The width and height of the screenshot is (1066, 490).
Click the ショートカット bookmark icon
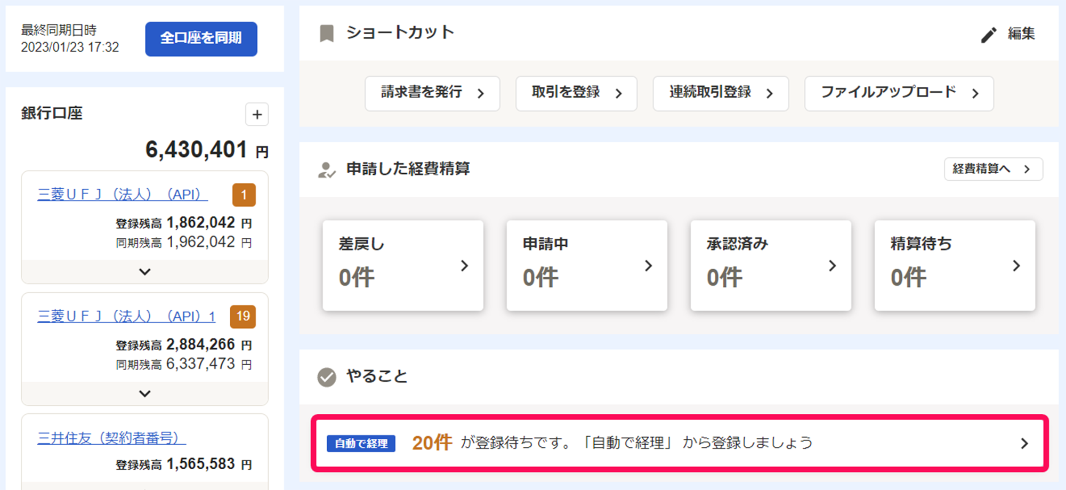click(x=326, y=32)
